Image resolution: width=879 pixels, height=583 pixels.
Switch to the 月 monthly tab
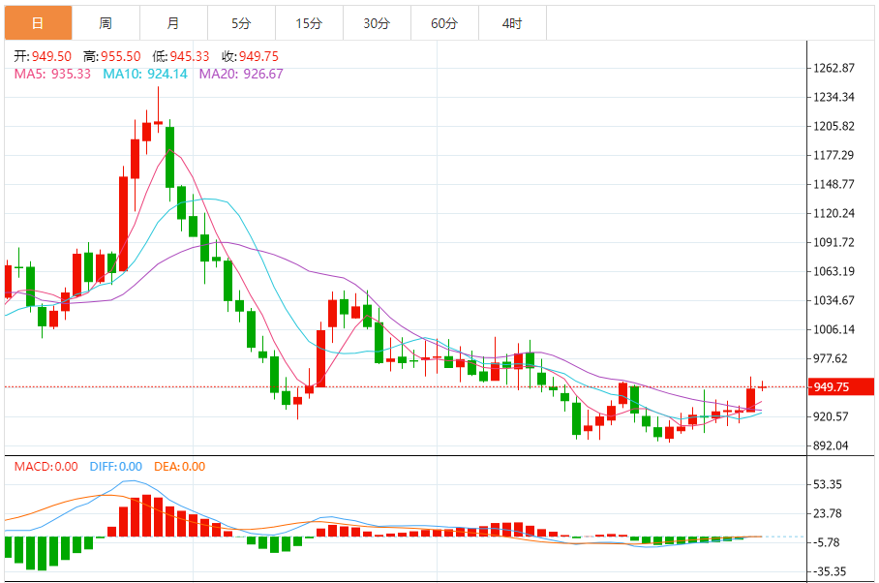coord(174,23)
